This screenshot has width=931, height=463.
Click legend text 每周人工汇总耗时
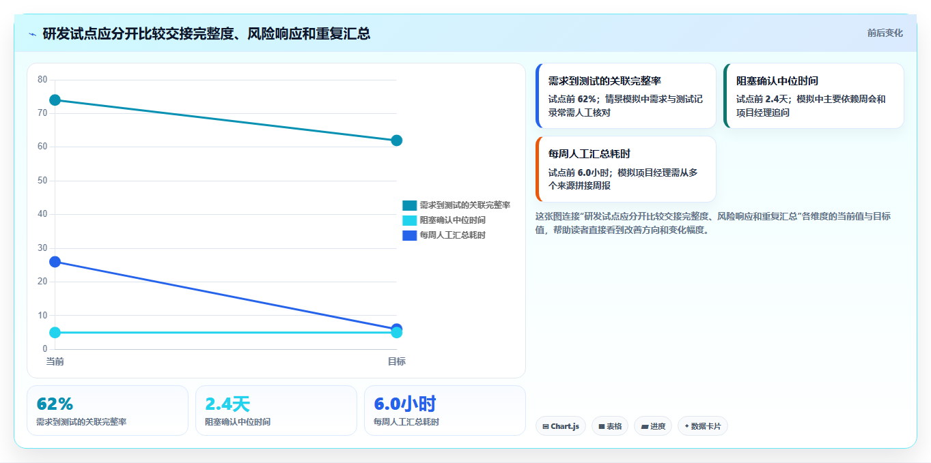point(453,235)
